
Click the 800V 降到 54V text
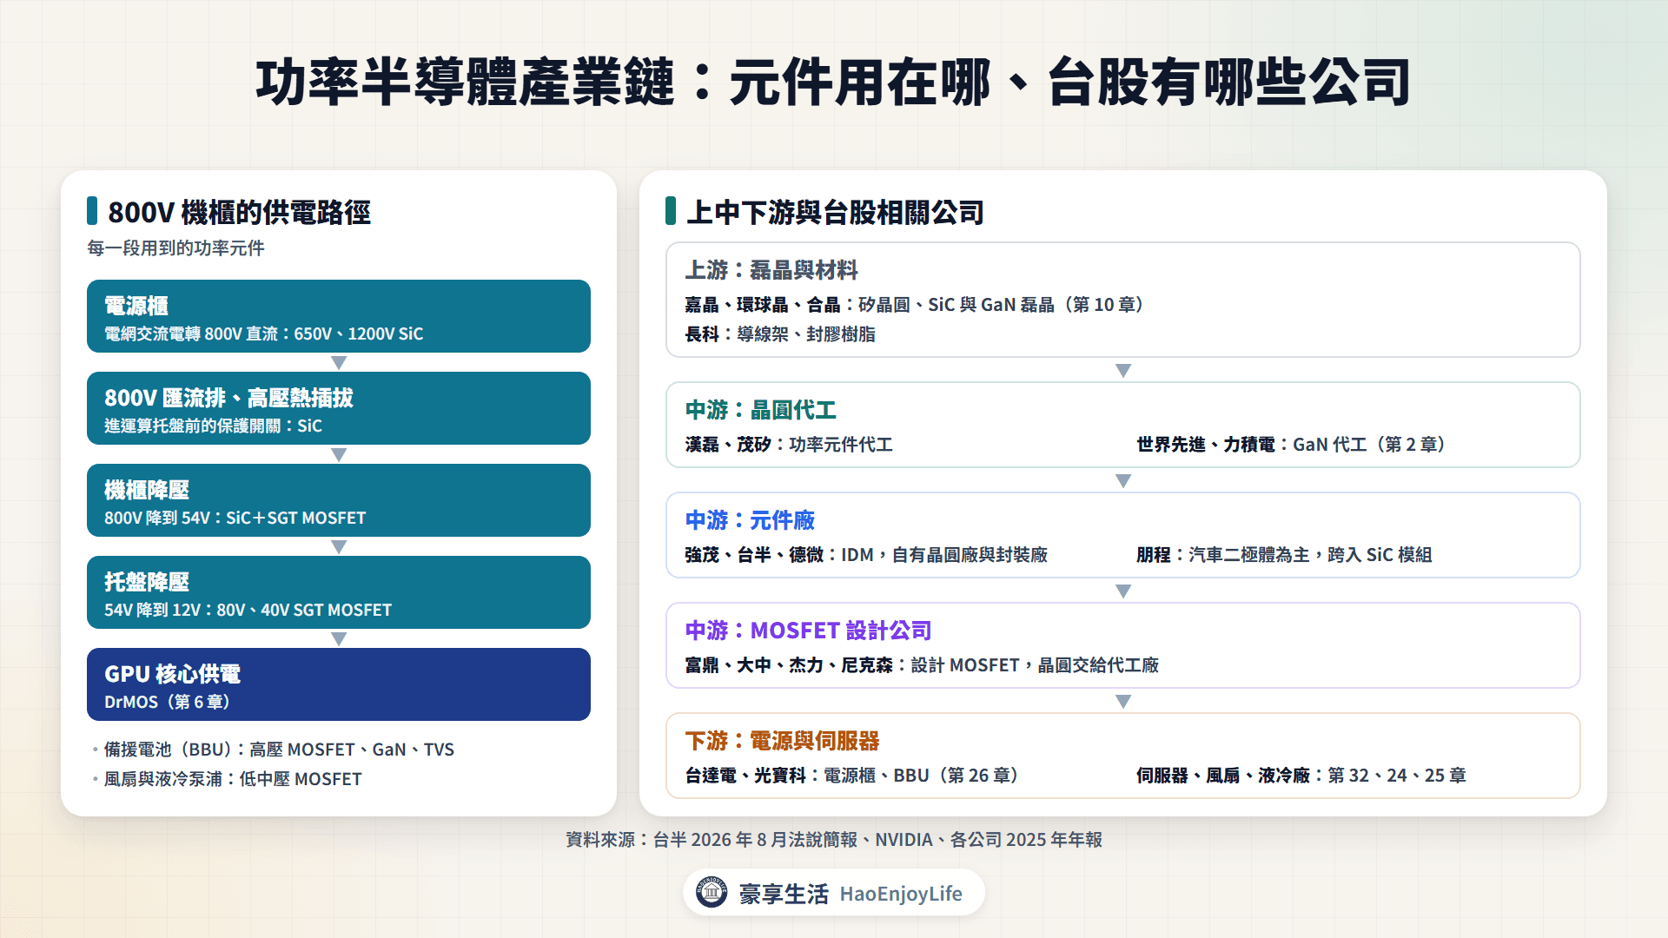pyautogui.click(x=235, y=519)
